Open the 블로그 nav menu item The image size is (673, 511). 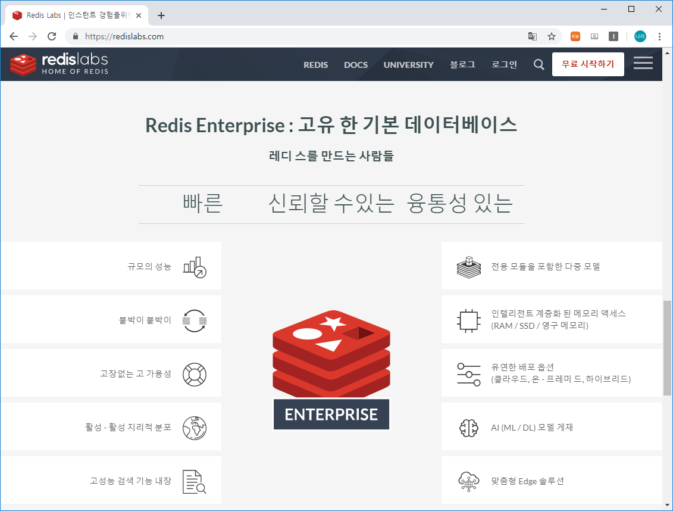(462, 64)
